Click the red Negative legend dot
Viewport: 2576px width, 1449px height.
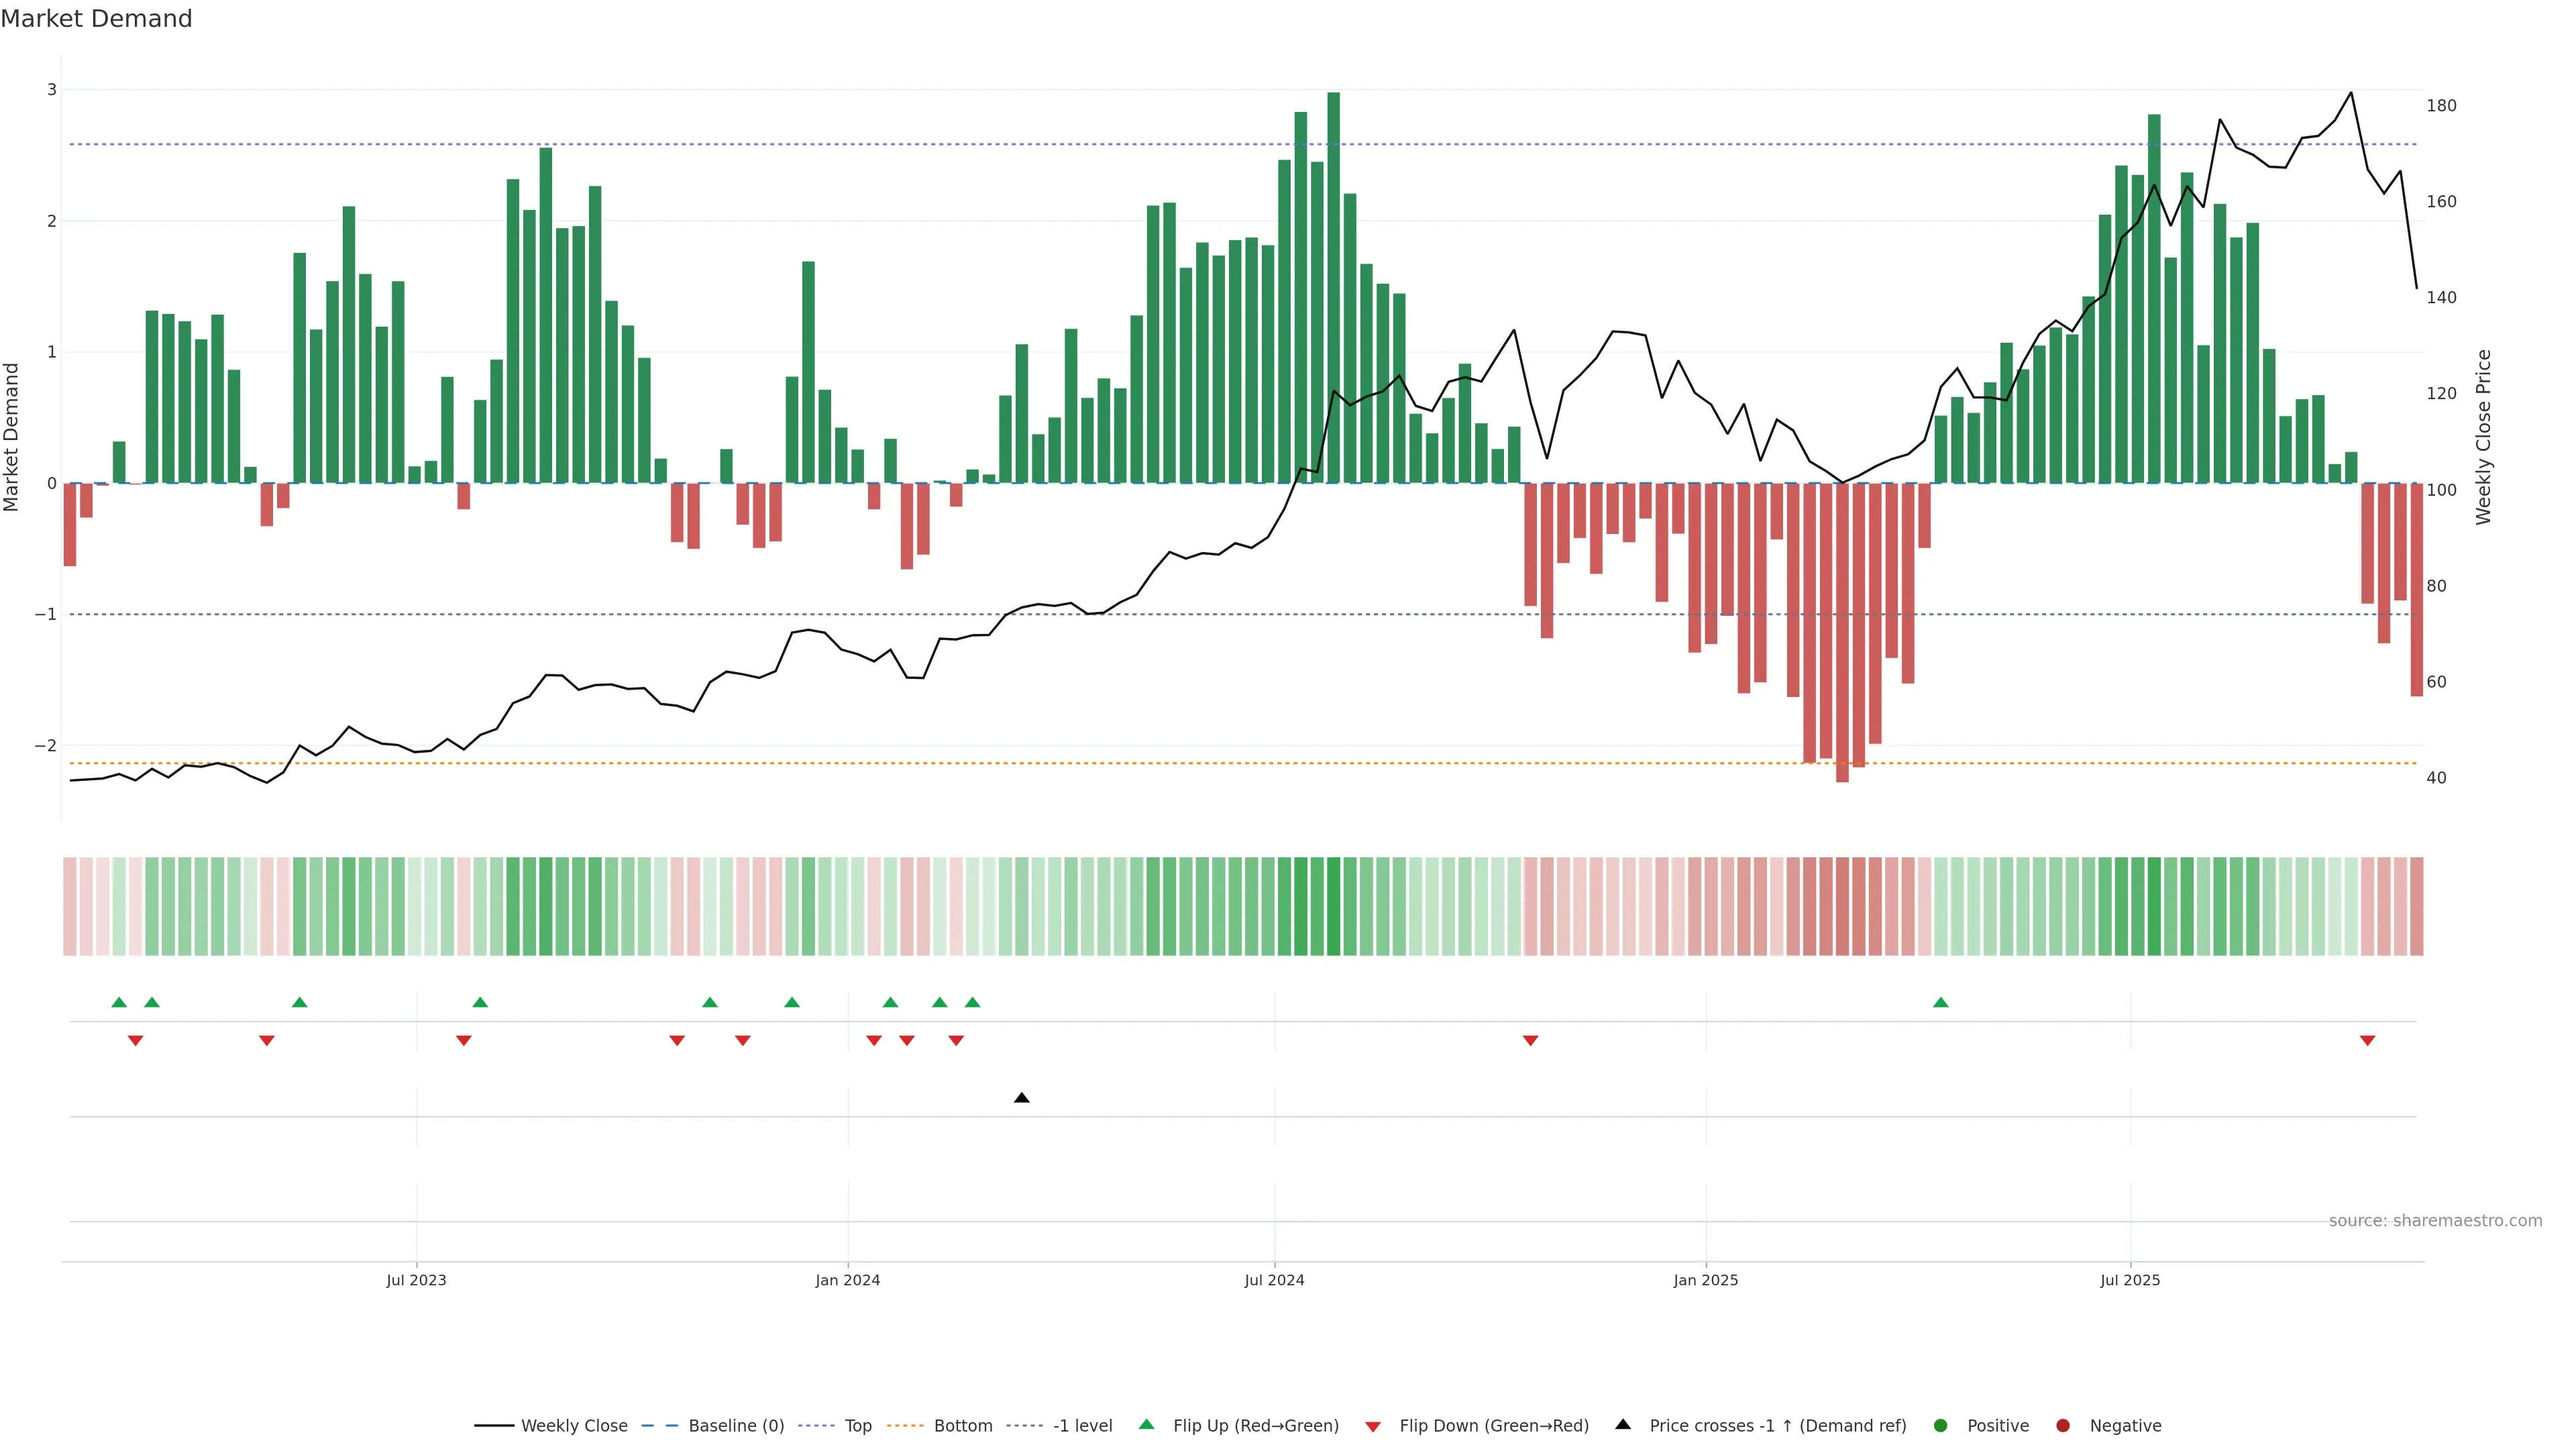tap(2063, 1425)
